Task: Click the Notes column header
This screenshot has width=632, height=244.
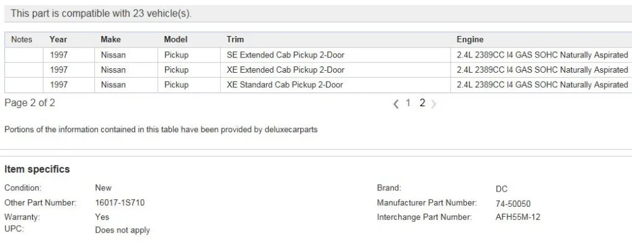Action: point(21,40)
